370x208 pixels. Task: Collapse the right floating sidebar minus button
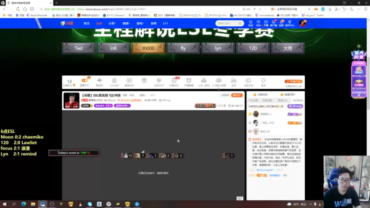click(359, 46)
